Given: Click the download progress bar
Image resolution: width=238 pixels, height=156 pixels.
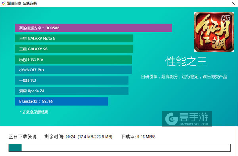Looking at the screenshot, I should (120, 148).
